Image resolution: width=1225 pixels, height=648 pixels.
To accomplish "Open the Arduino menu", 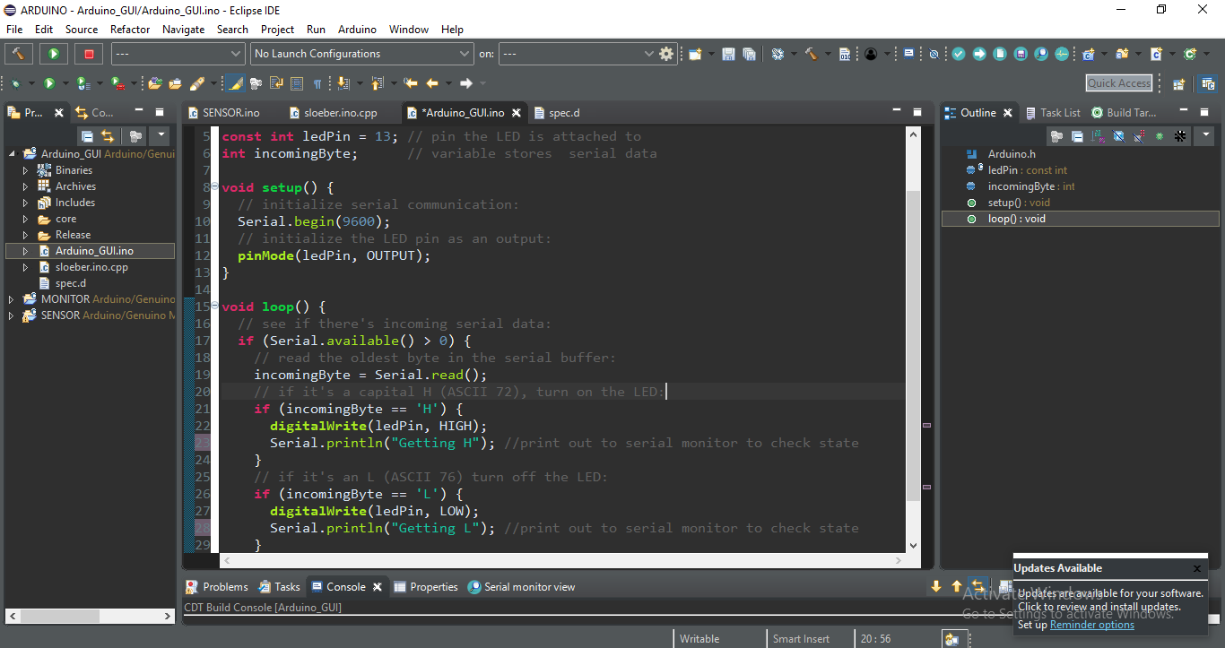I will [357, 30].
